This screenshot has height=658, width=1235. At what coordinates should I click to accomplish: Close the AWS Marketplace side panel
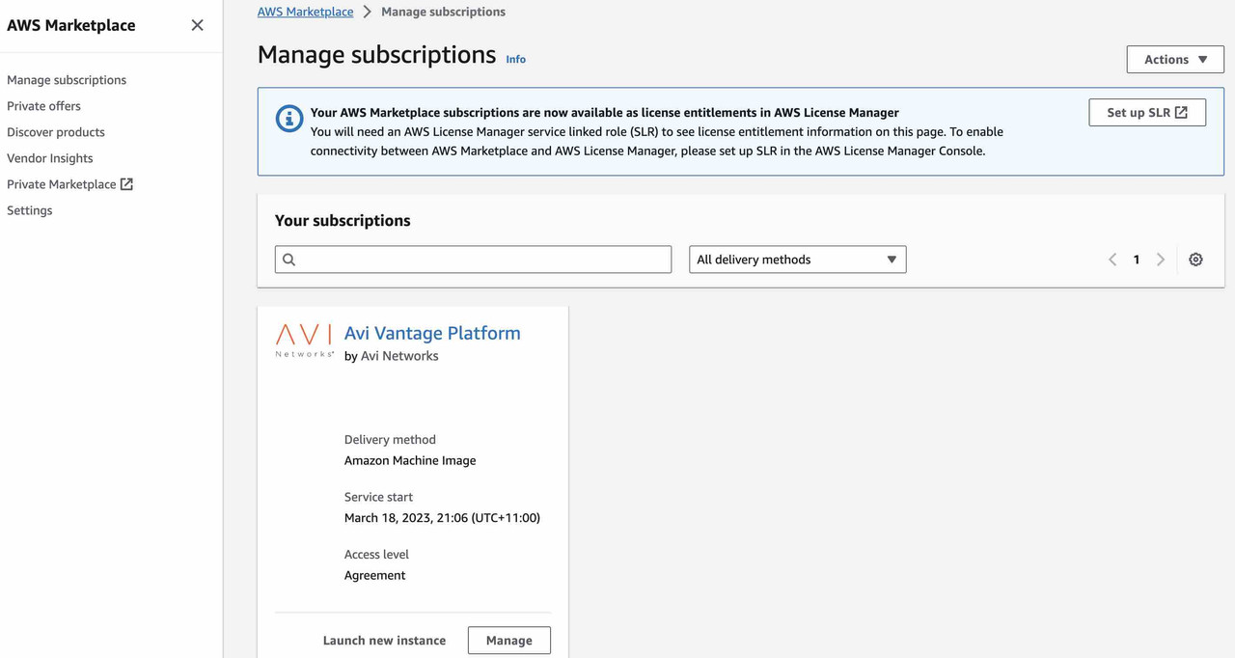click(x=197, y=25)
